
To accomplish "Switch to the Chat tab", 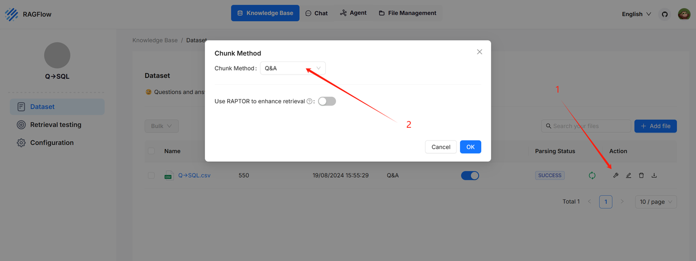I will (x=316, y=13).
